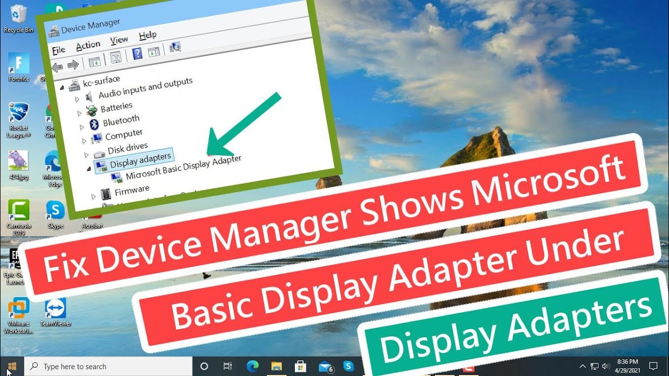Select the Bluetooth category

coord(121,121)
